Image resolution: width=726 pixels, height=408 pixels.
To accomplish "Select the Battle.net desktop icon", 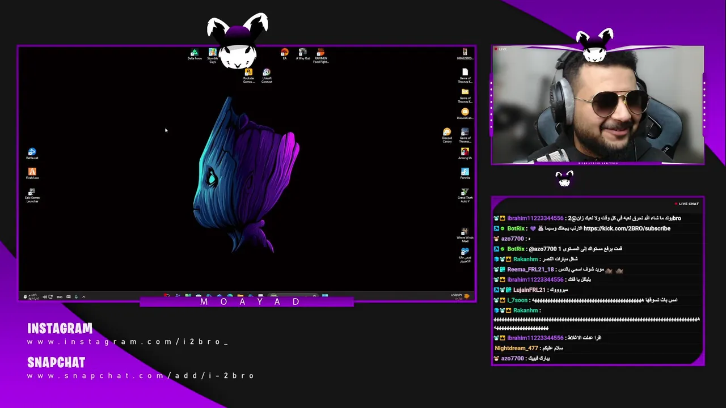I will (32, 154).
